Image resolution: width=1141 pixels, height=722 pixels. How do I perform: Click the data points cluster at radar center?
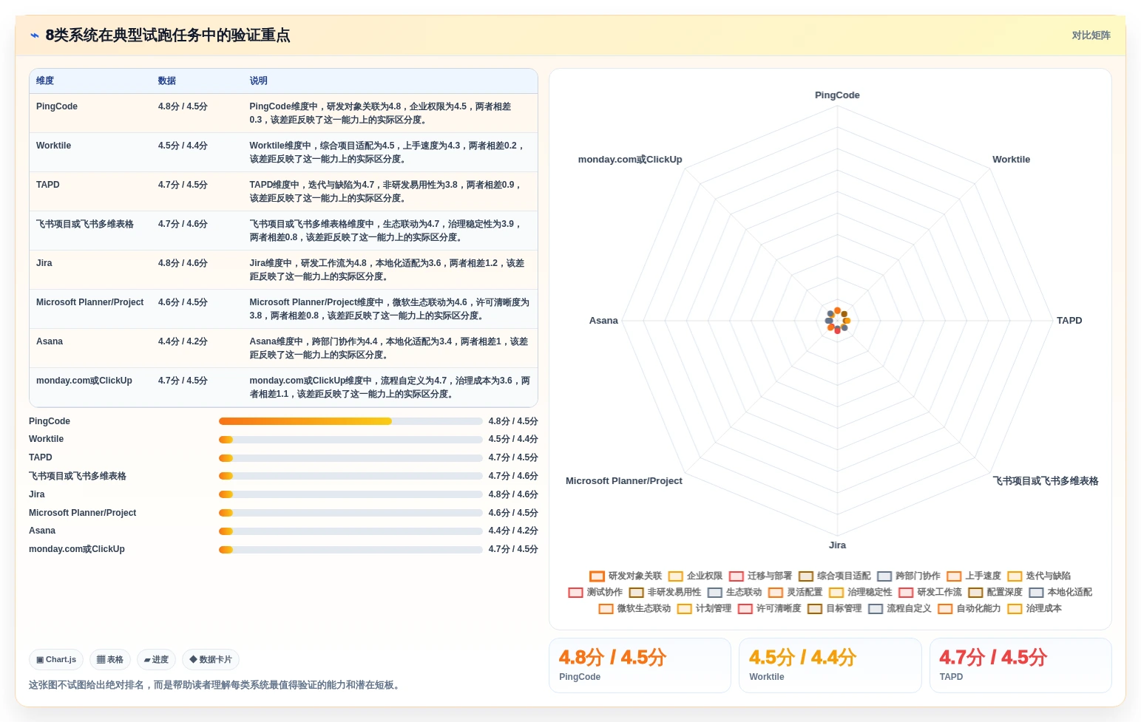click(x=837, y=321)
